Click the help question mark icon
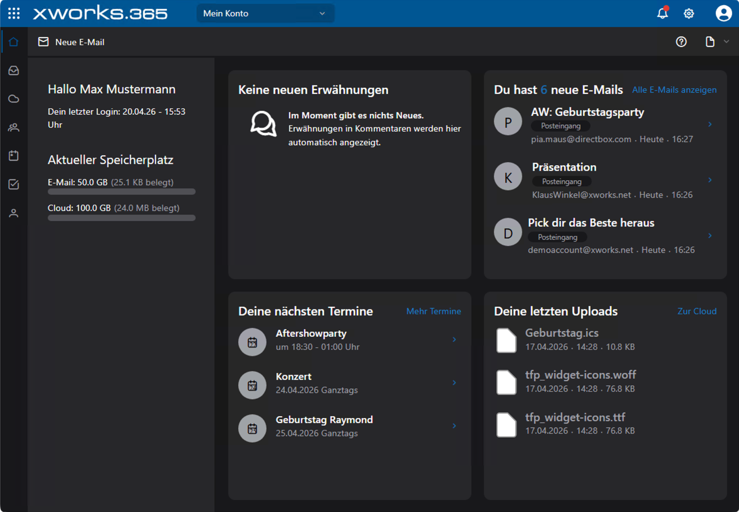Screen dimensions: 739x512 (681, 42)
